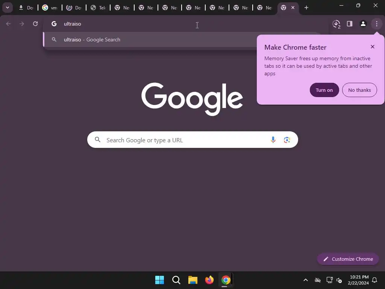Viewport: 385px width, 289px height.
Task: Click 'Turn on' for Memory Saver
Action: click(x=324, y=90)
